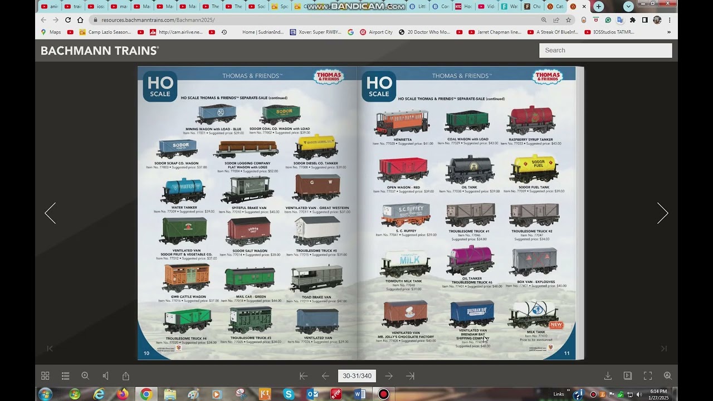Image resolution: width=713 pixels, height=401 pixels.
Task: Open Chrome three-dot menu
Action: (670, 20)
